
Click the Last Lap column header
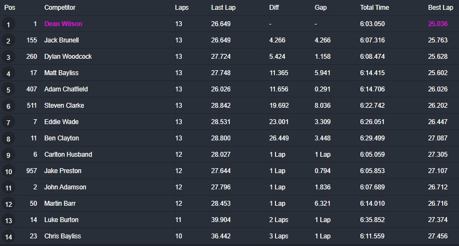point(223,8)
